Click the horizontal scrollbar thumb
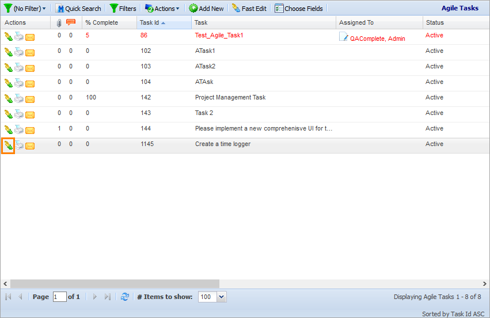The image size is (490, 318). pos(115,283)
